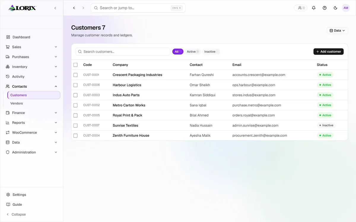This screenshot has width=356, height=222.
Task: Click the Lorix logo
Action: click(22, 8)
